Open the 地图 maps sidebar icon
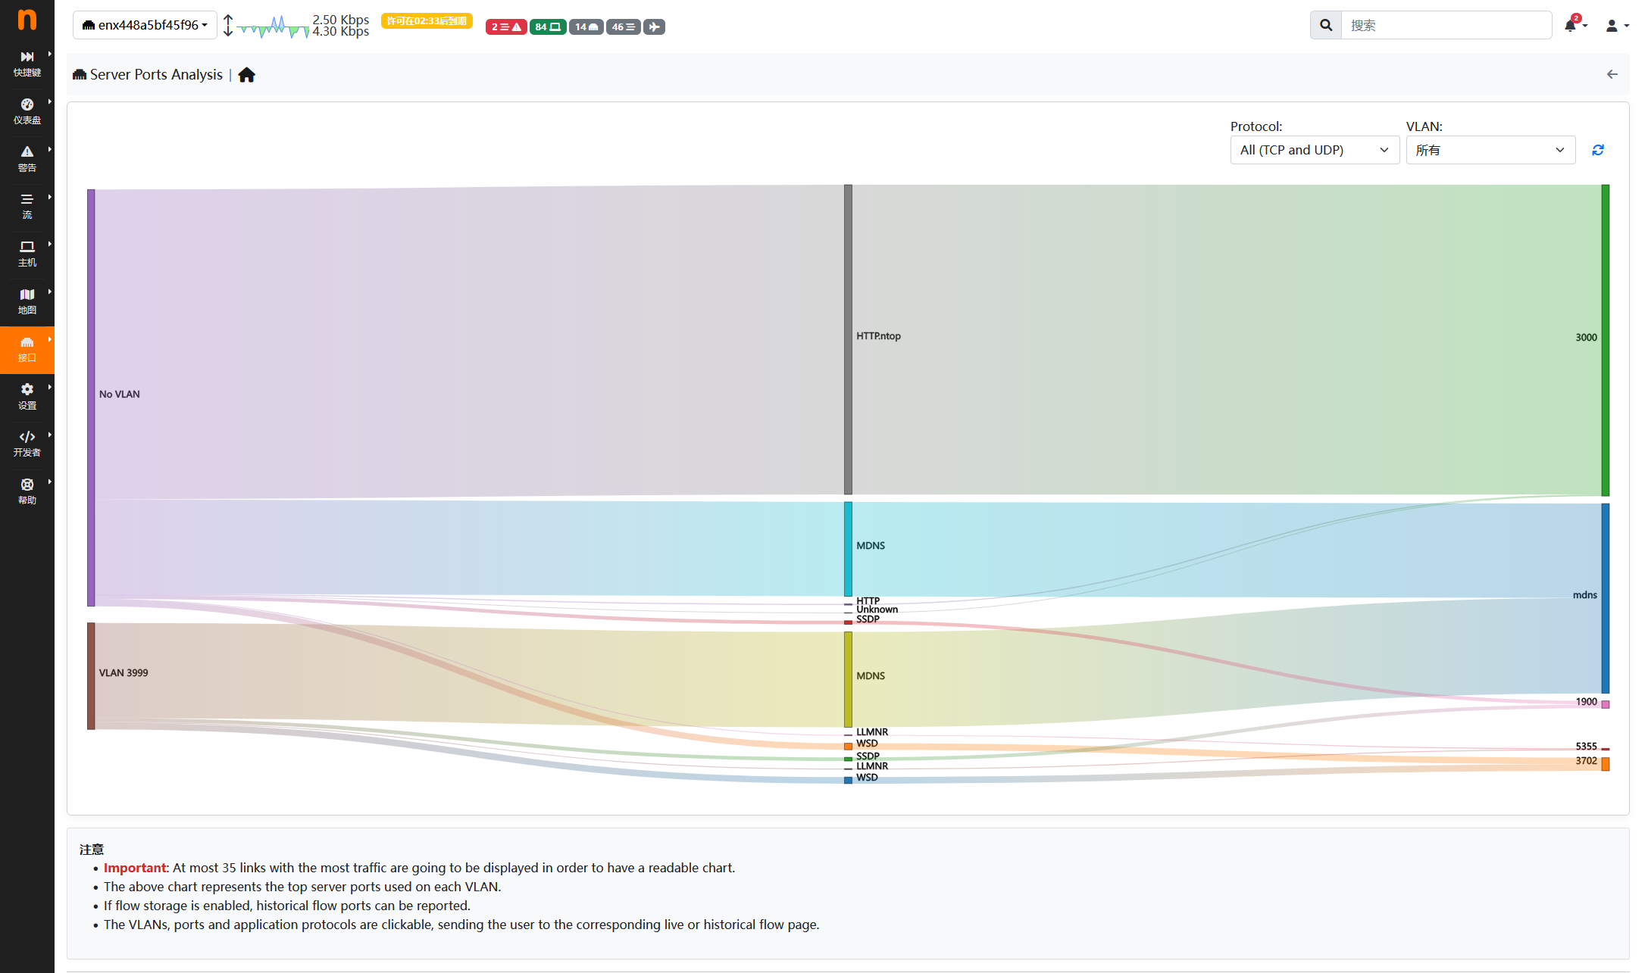This screenshot has height=973, width=1648. click(x=27, y=301)
